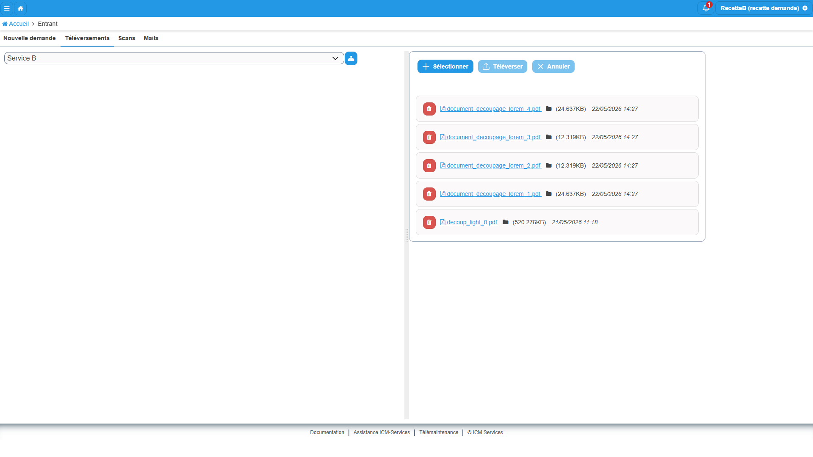This screenshot has width=813, height=457.
Task: Switch to the Scans tab
Action: pyautogui.click(x=127, y=38)
